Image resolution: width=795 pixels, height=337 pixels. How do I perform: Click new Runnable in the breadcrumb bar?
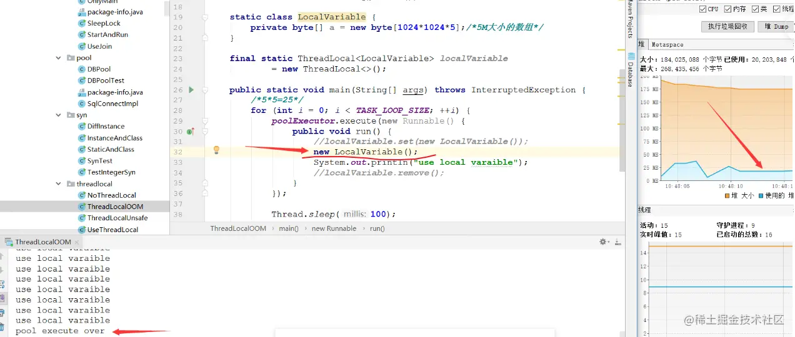point(334,228)
